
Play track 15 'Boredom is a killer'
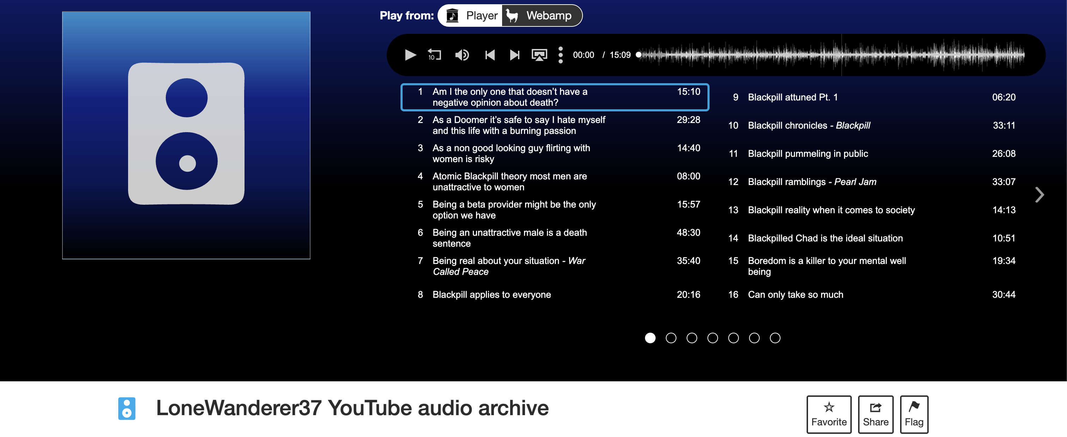point(870,266)
